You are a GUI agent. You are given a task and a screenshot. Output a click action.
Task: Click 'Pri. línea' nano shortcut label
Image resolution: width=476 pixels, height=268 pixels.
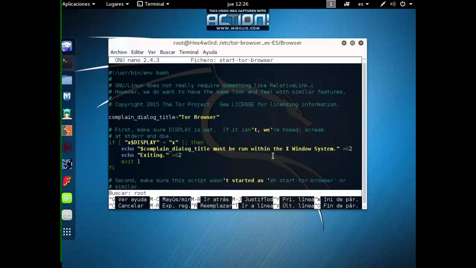point(298,200)
